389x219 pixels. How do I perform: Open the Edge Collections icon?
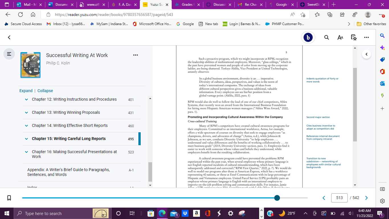coord(330,15)
